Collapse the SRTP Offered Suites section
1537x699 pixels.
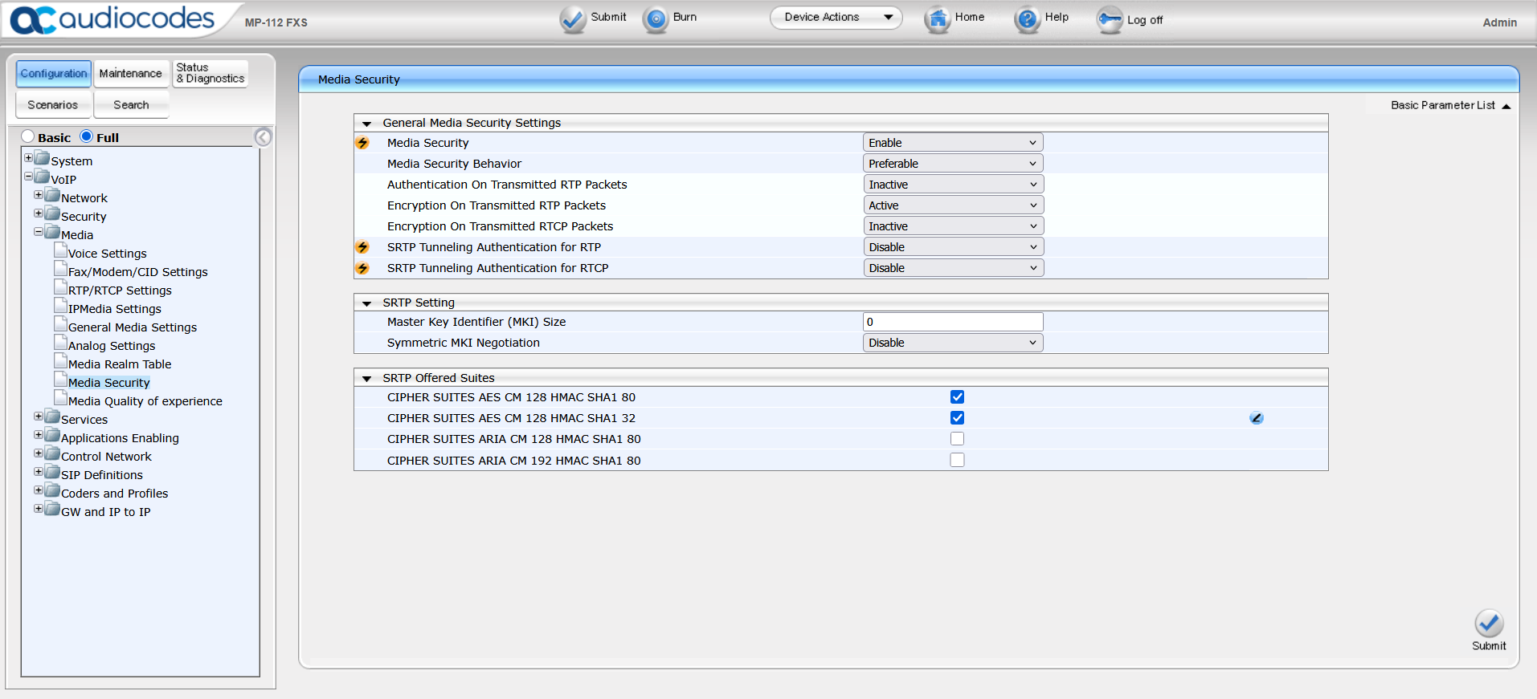point(367,379)
